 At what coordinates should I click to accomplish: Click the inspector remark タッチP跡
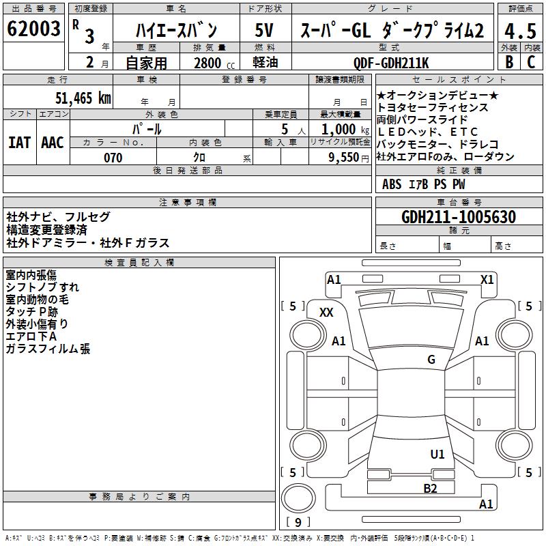[31, 312]
